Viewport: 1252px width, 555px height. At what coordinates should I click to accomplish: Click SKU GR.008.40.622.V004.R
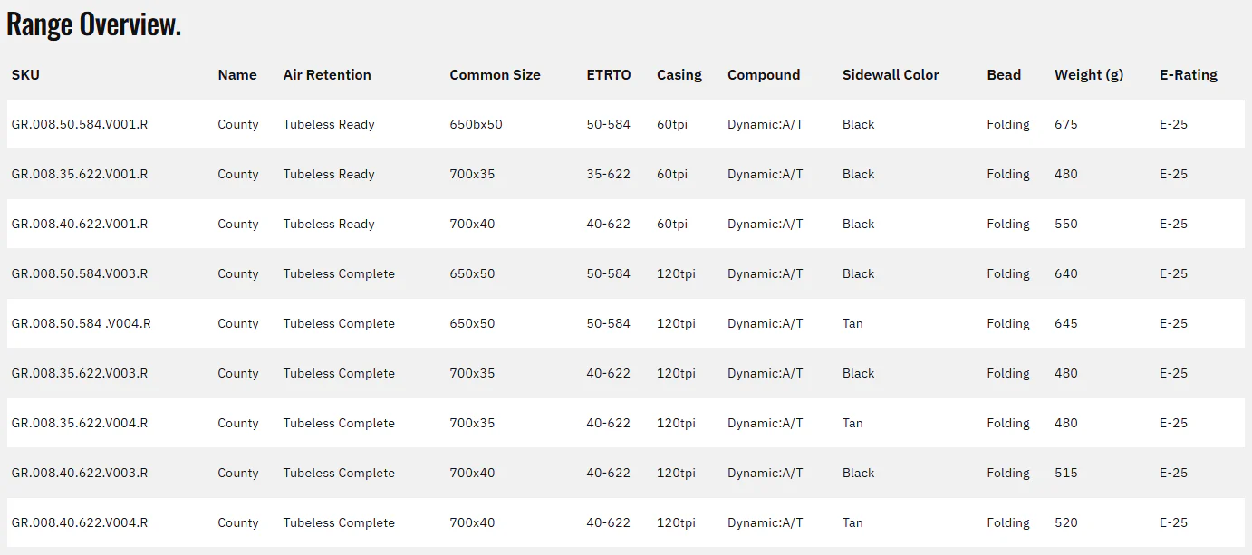(x=80, y=522)
